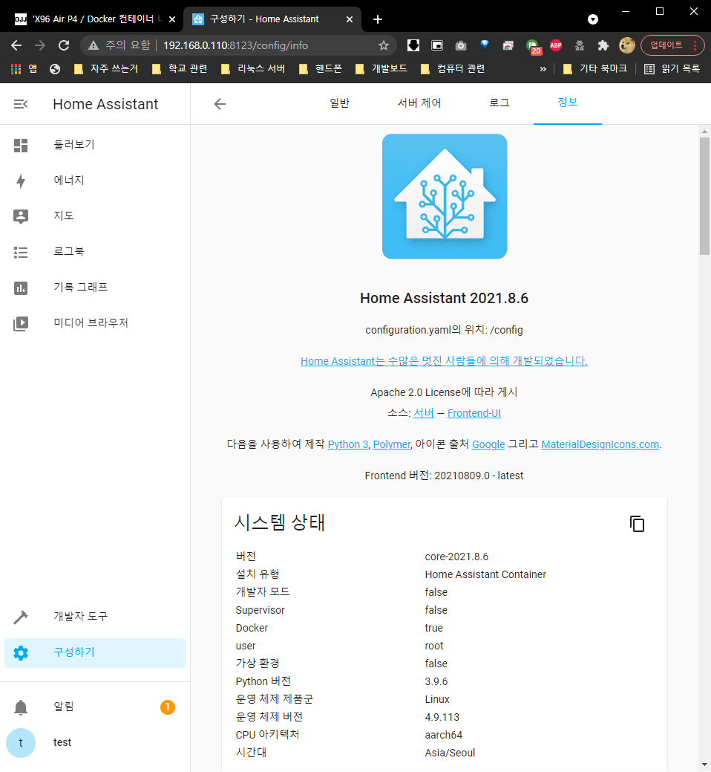This screenshot has height=772, width=711.
Task: Open the 기록 그래프 chart icon
Action: click(21, 288)
